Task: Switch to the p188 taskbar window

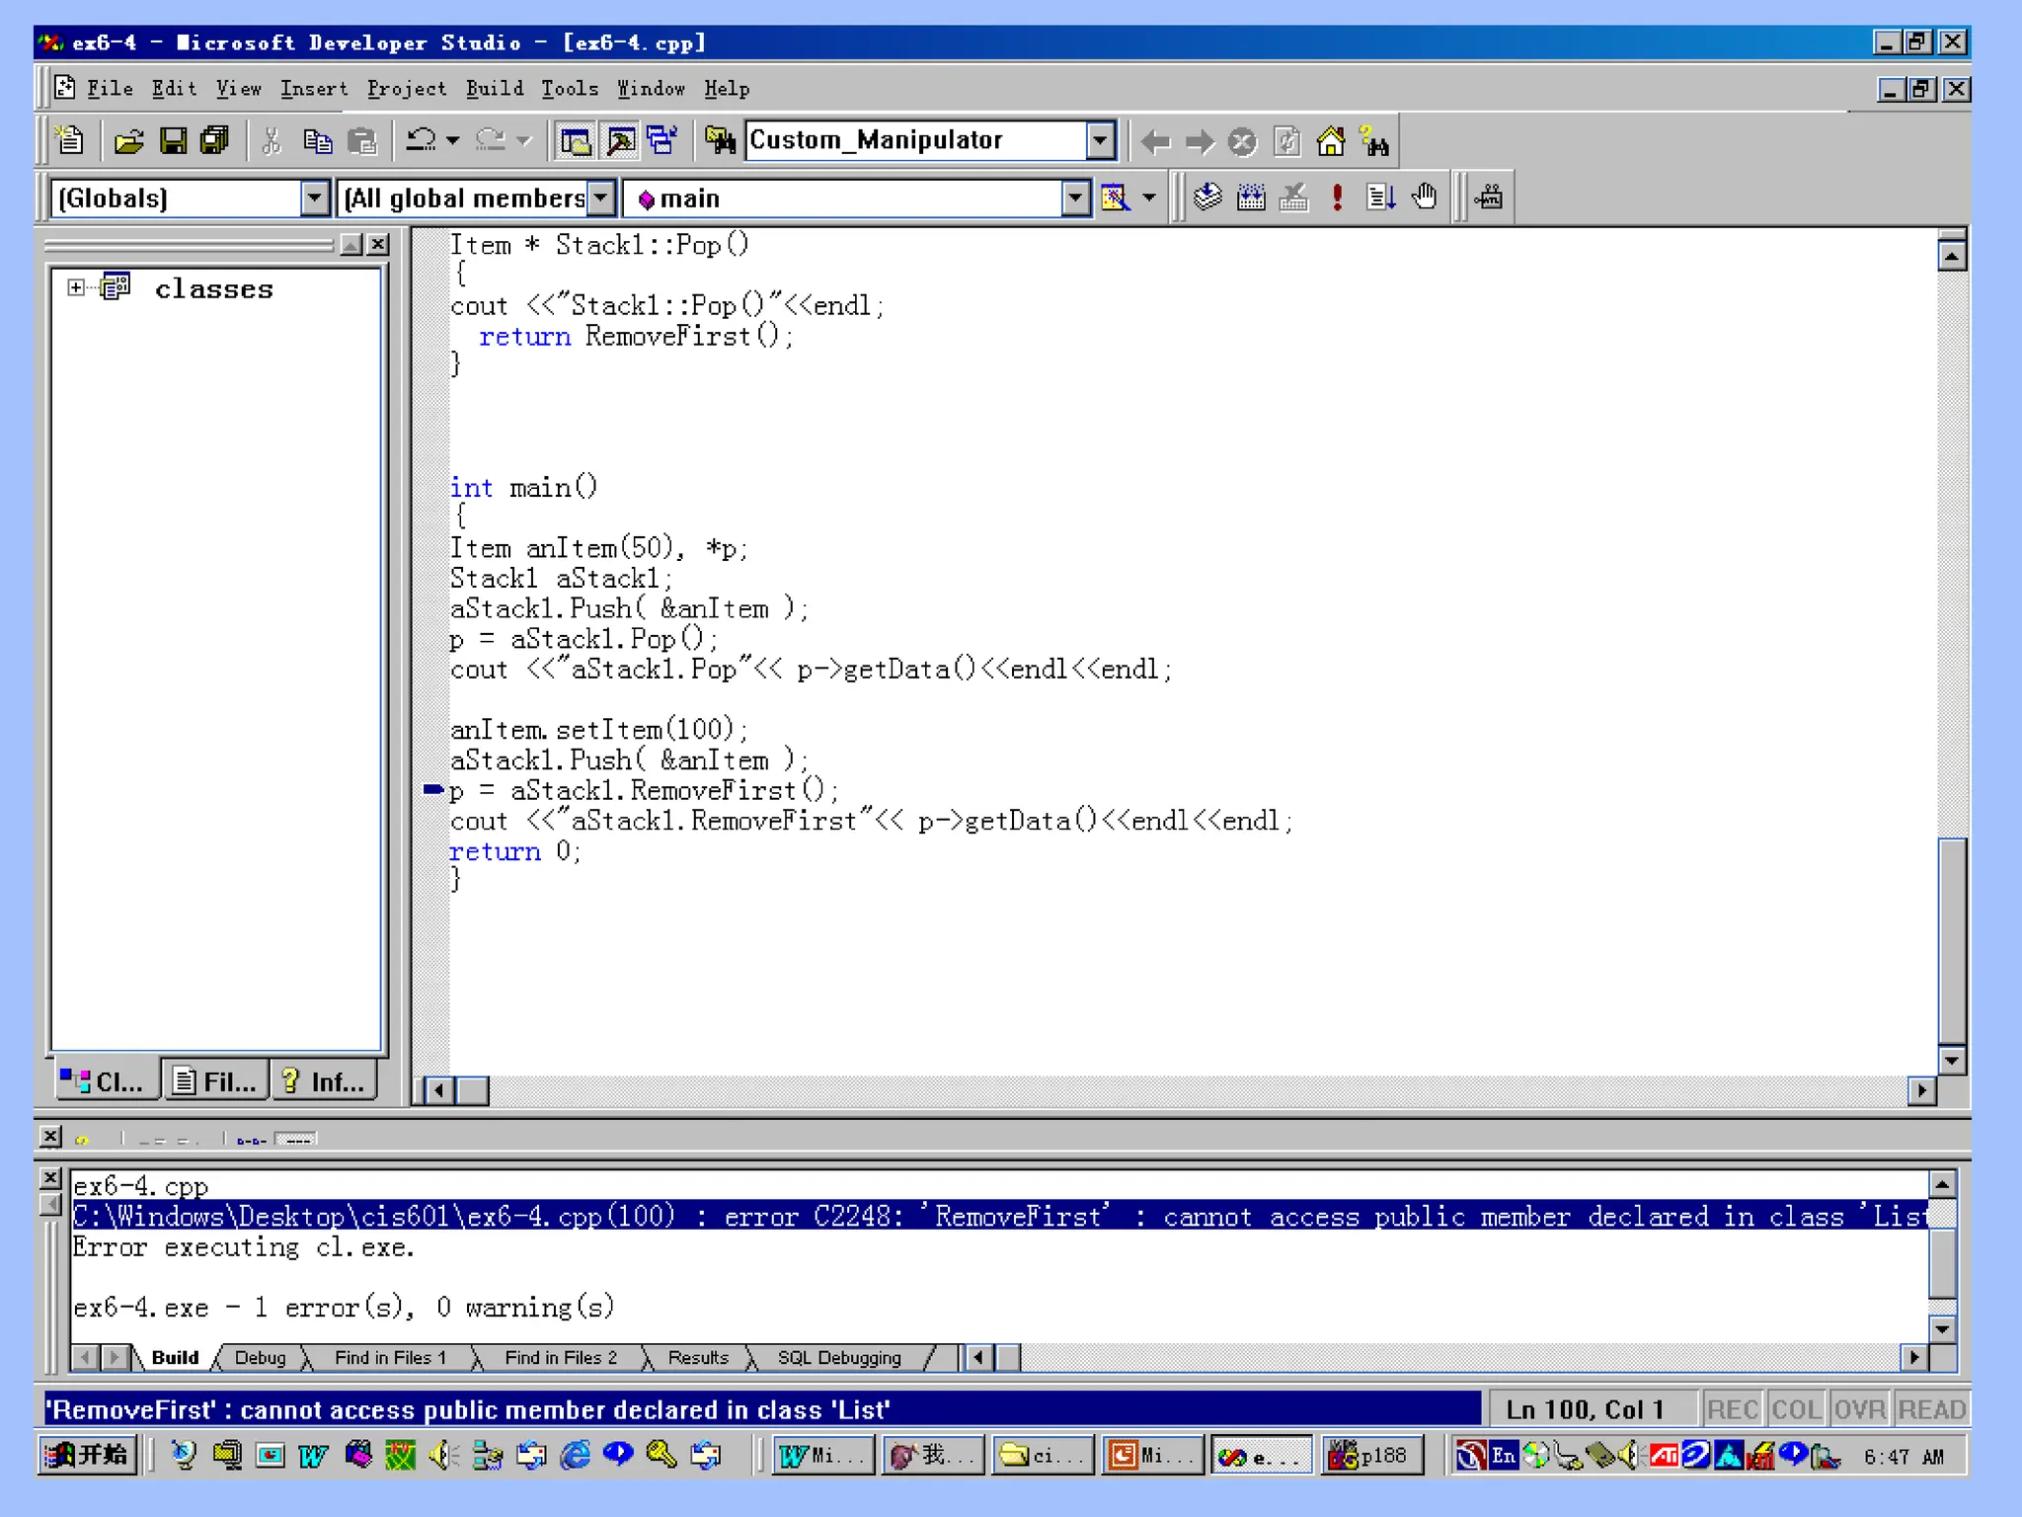Action: click(x=1371, y=1456)
